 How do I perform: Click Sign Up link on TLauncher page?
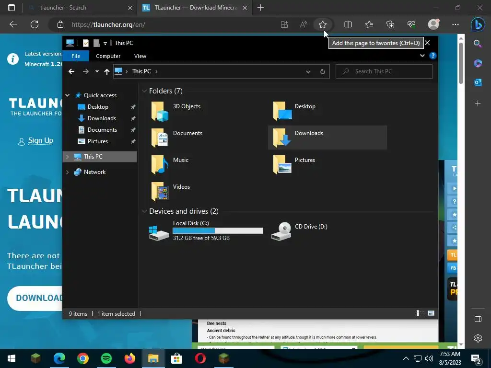40,140
